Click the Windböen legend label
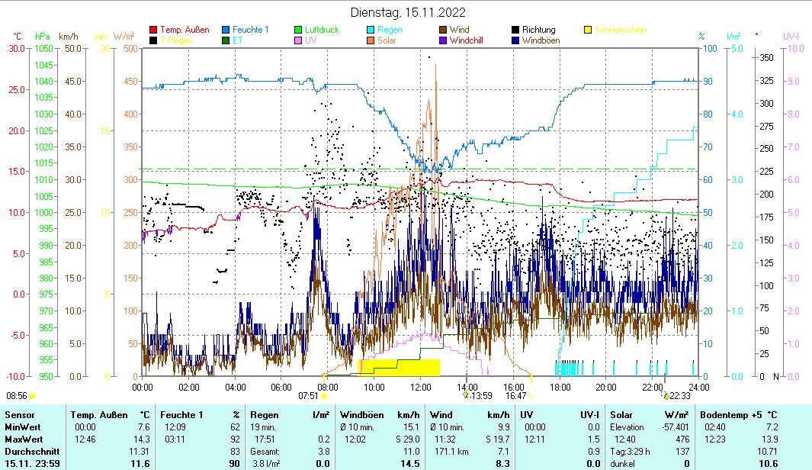This screenshot has height=470, width=812. tap(539, 40)
